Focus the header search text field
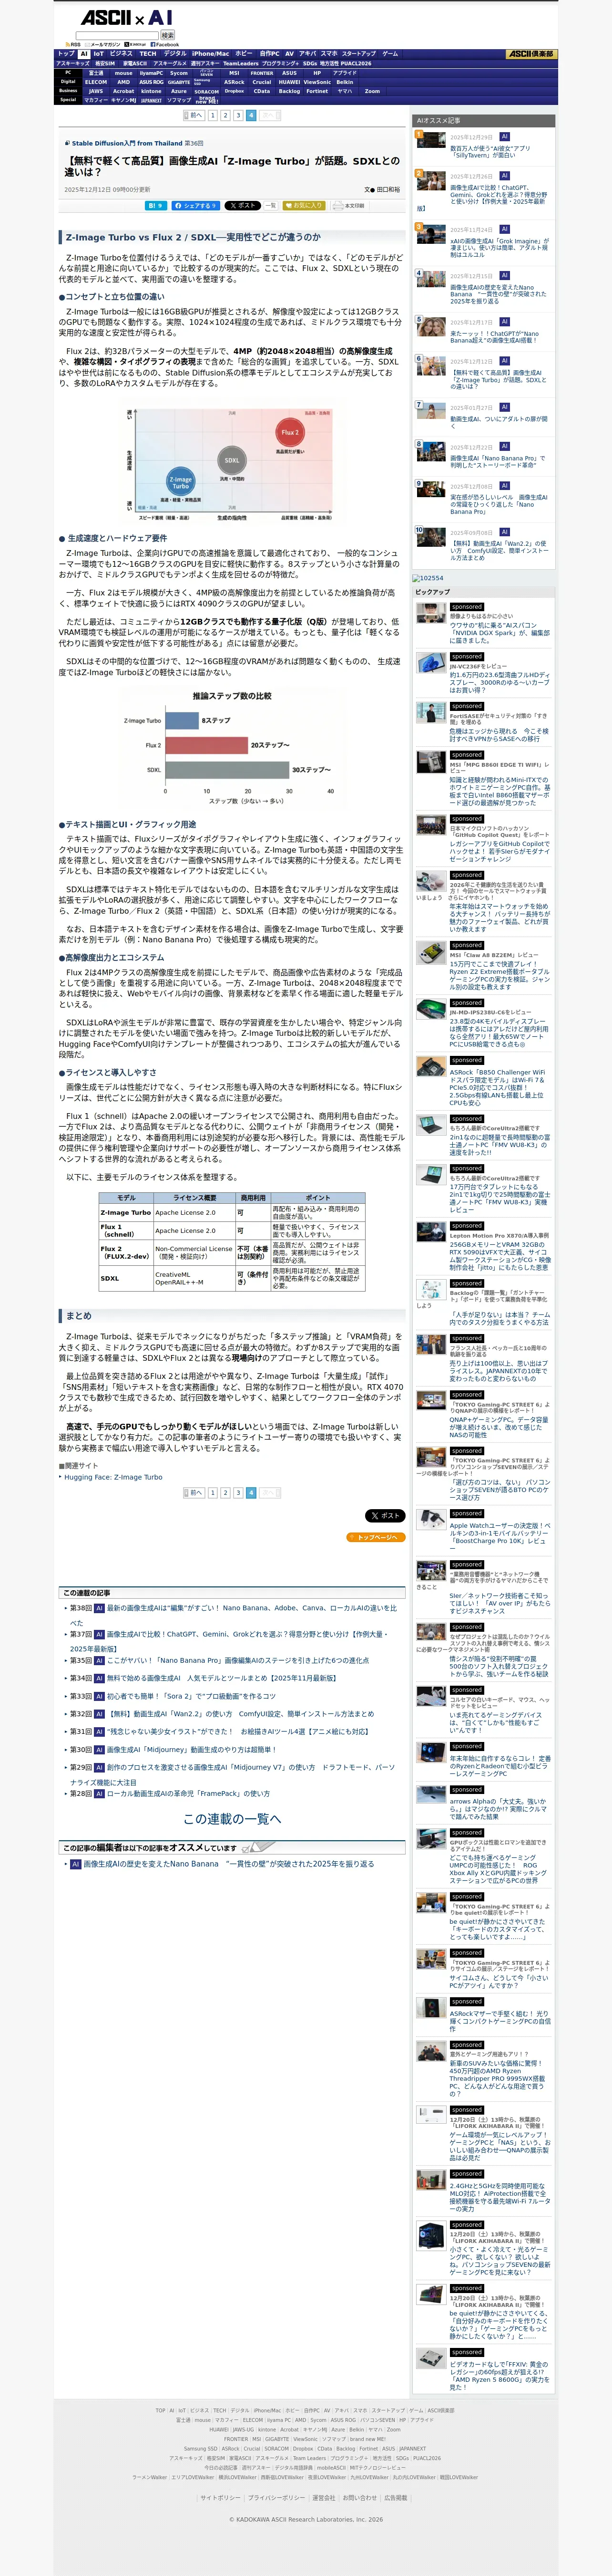Viewport: 612px width, 2576px height. pyautogui.click(x=117, y=35)
